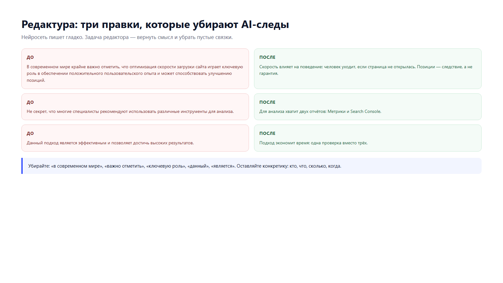Viewport: 503px width, 283px height.
Task: Click the "ПОСЛЕ" label above "Скорость влияет на поведение"
Action: click(x=267, y=57)
